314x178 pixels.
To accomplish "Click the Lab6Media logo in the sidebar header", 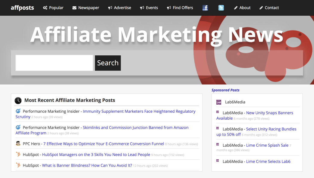I will [219, 102].
